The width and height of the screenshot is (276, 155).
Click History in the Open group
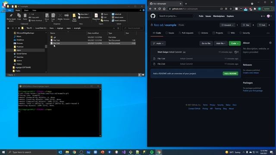(105, 21)
